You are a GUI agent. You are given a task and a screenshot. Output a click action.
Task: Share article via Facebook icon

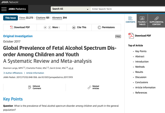tap(50, 27)
